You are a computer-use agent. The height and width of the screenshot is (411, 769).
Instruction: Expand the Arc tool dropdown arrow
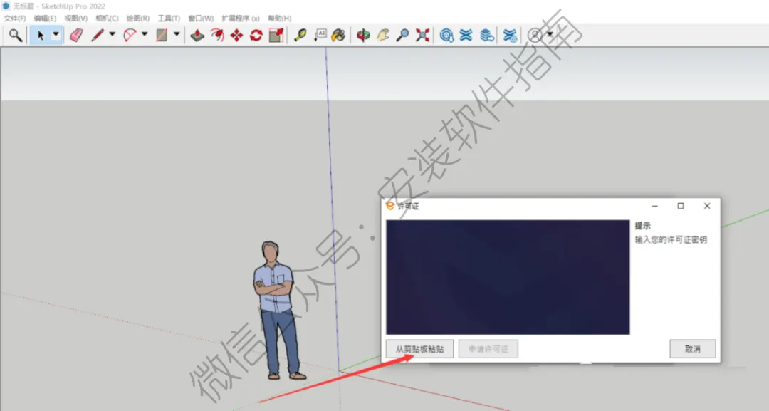point(144,34)
